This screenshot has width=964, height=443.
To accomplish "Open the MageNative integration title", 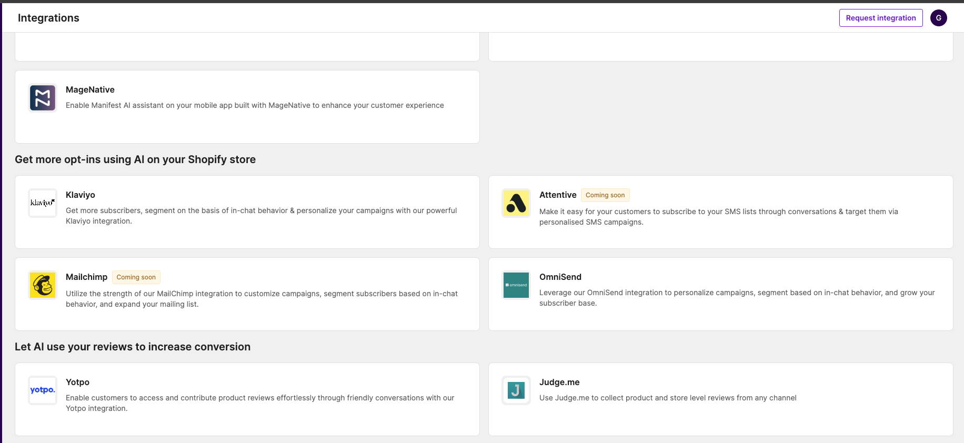I will pos(90,90).
